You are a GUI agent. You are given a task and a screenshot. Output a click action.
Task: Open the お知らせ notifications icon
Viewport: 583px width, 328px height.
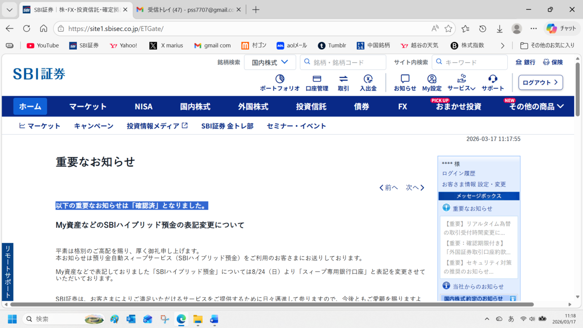405,83
